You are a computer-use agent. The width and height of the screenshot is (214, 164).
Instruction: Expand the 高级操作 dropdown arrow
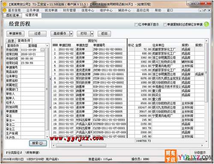pyautogui.click(x=71, y=34)
